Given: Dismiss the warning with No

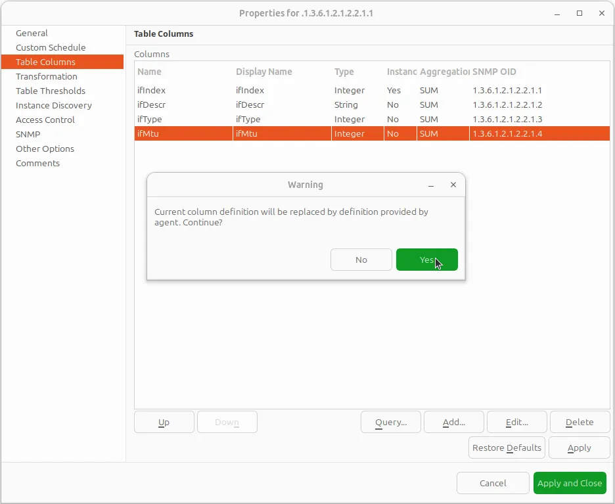Looking at the screenshot, I should [361, 260].
